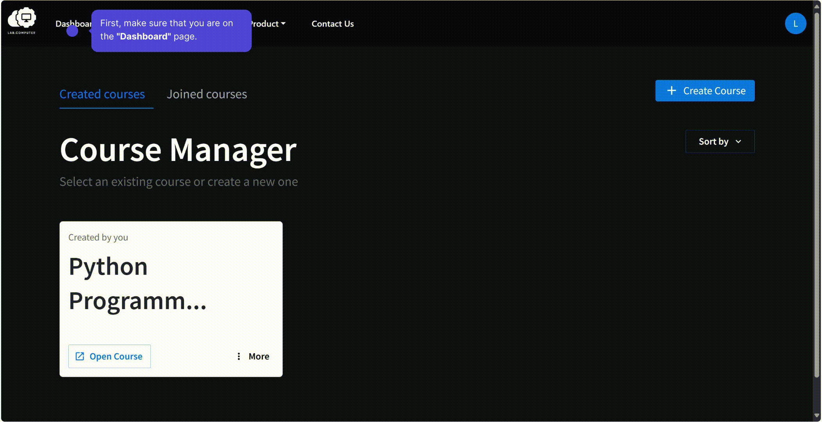Click the 'Select an existing course' subtitle
The image size is (822, 422).
coord(179,182)
